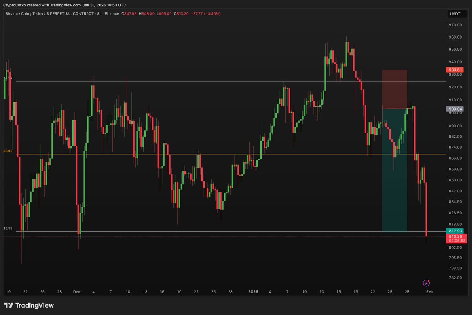Select the short position's green profit zone
The image size is (472, 315).
[395, 170]
